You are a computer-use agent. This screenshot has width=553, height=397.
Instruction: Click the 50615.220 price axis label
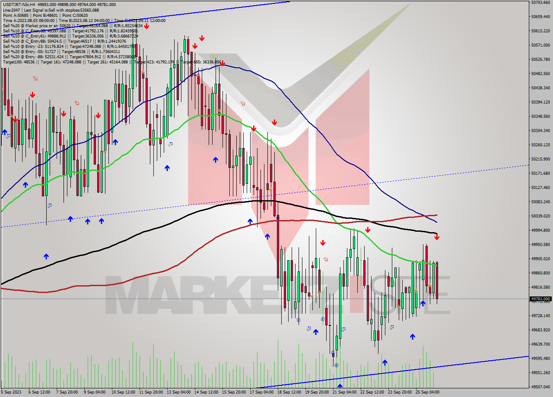[x=540, y=31]
